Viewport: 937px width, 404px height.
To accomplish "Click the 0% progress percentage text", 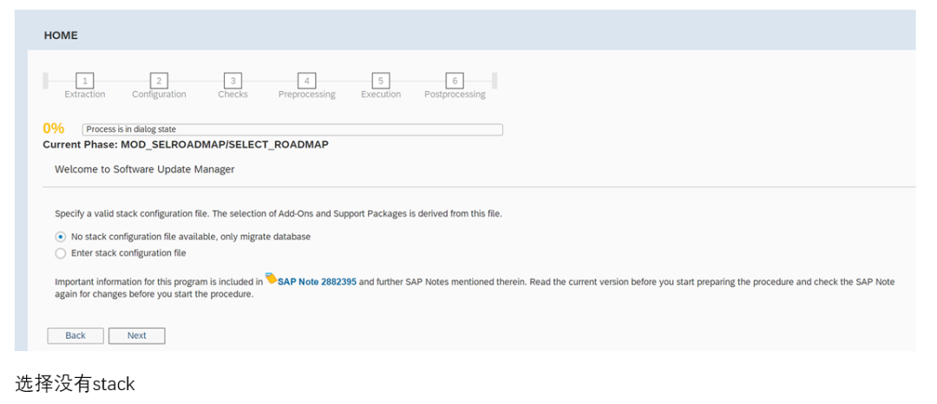I will pyautogui.click(x=54, y=128).
